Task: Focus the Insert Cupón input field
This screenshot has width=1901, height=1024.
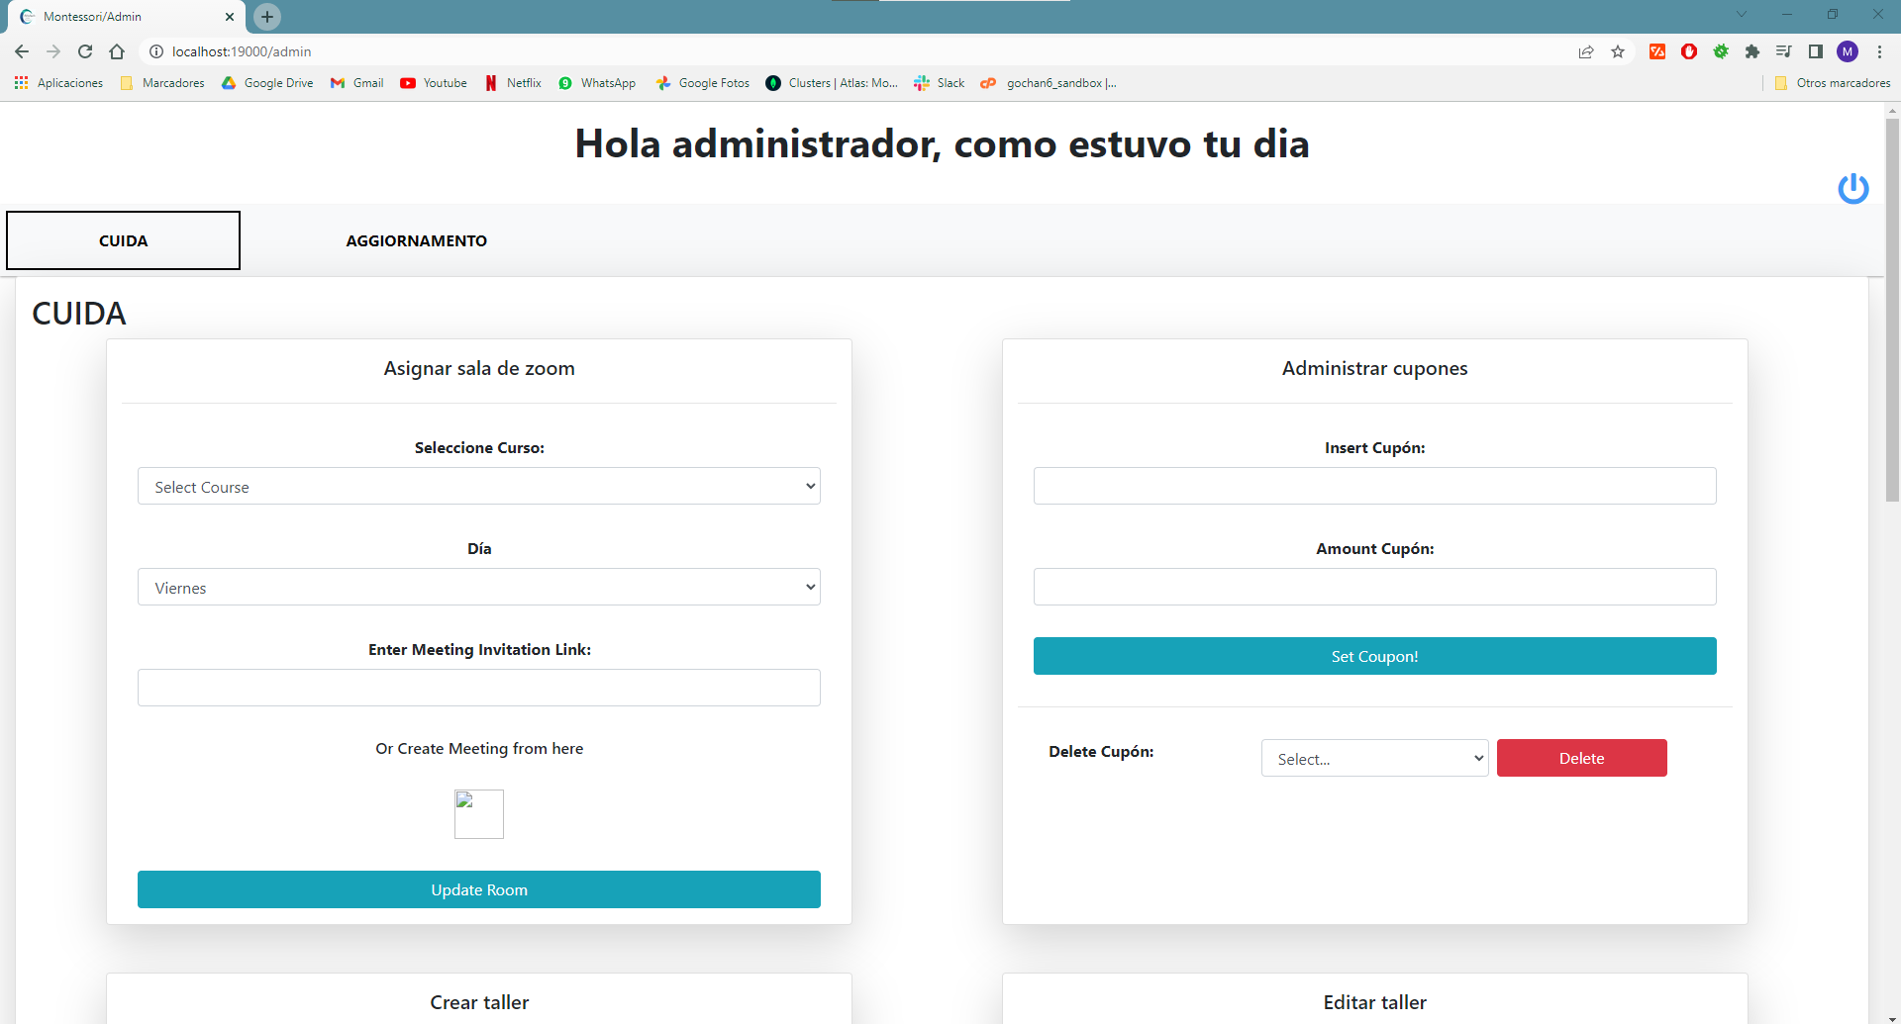Action: point(1374,487)
